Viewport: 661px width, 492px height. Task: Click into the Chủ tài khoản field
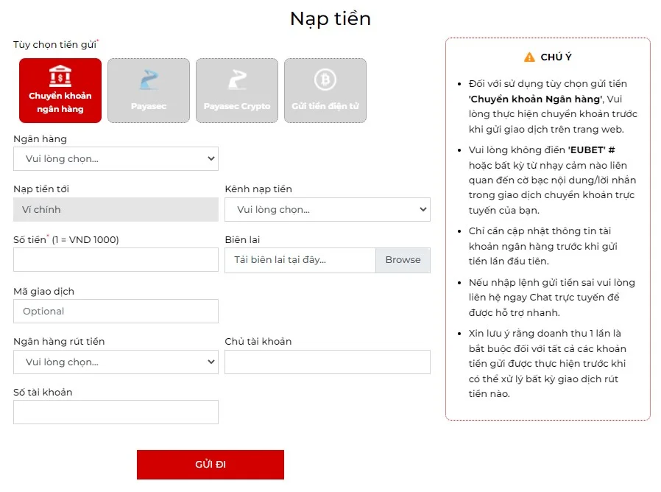(x=328, y=362)
